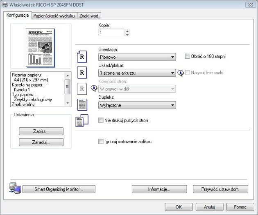Image resolution: width=258 pixels, height=215 pixels.
Task: Enable Obróć o 180 stopni checkbox
Action: [188, 56]
